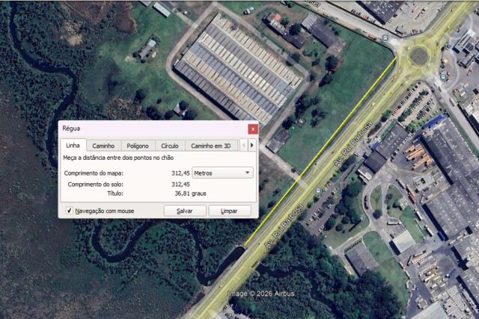Screen dimensions: 479x319
Task: Click the yellow line endpoint at the bridge
Action: [245, 245]
